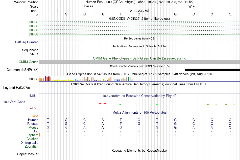Click the '5 bases' scale bar text
Image resolution: width=240 pixels, height=160 pixels.
coord(87,6)
